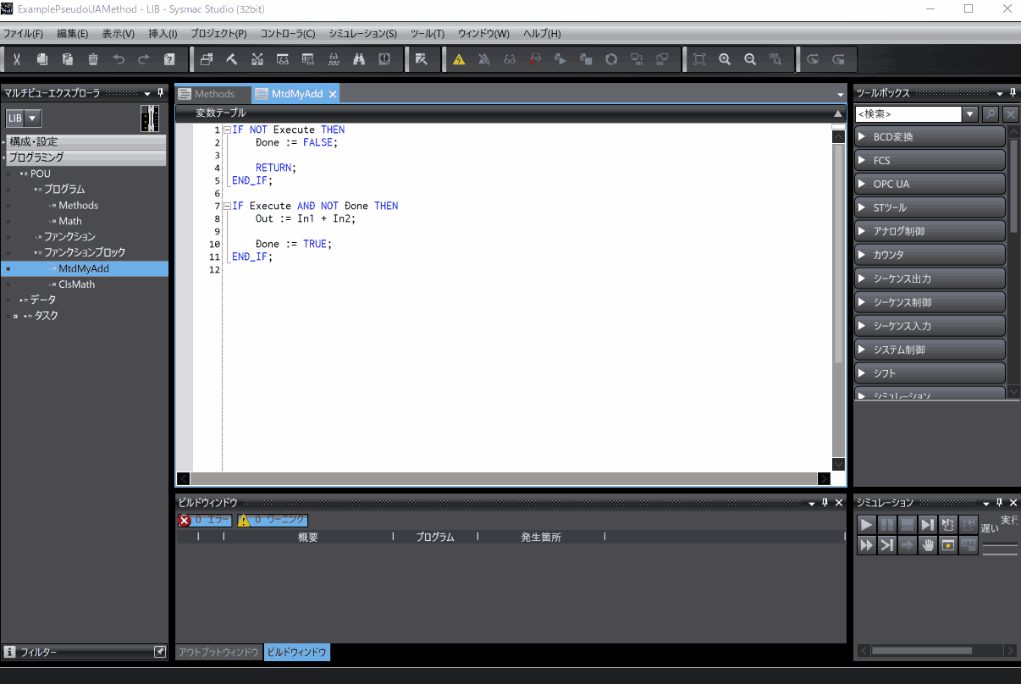Switch to the Methods editor tab
Screen dimensions: 1021x684
(213, 94)
